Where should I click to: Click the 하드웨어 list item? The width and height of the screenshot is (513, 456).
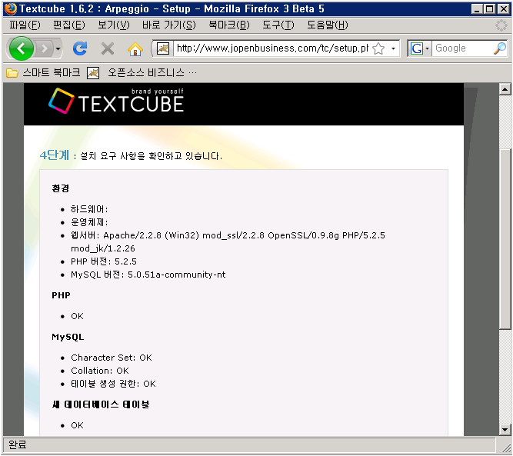tap(89, 209)
